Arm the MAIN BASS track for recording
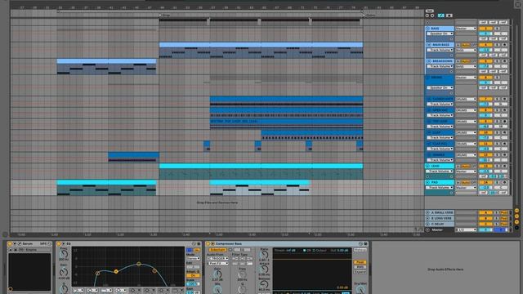 click(x=505, y=45)
